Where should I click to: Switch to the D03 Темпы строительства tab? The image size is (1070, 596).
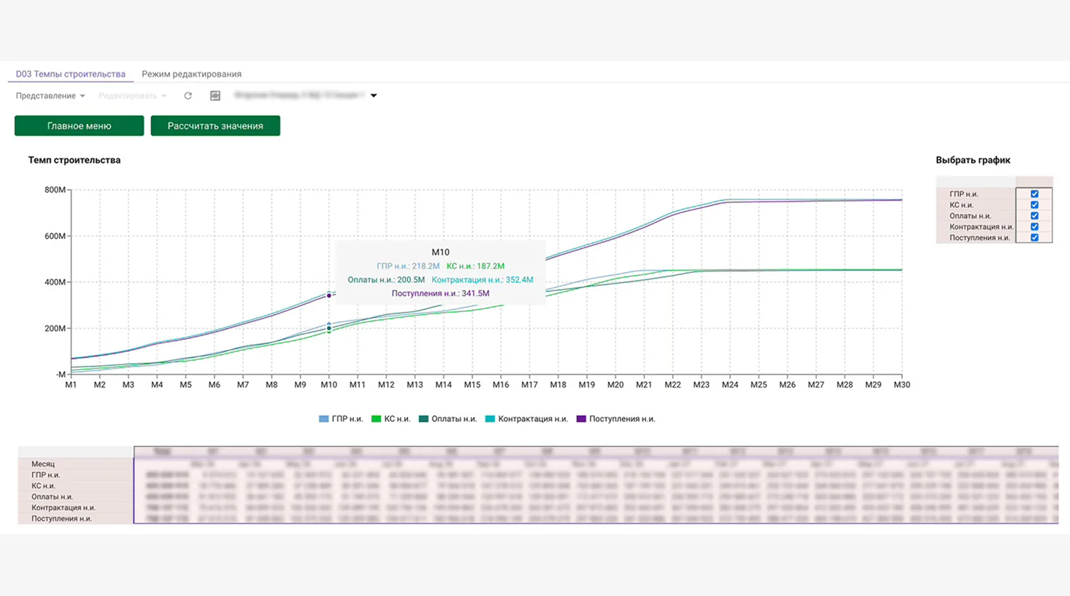(x=70, y=74)
